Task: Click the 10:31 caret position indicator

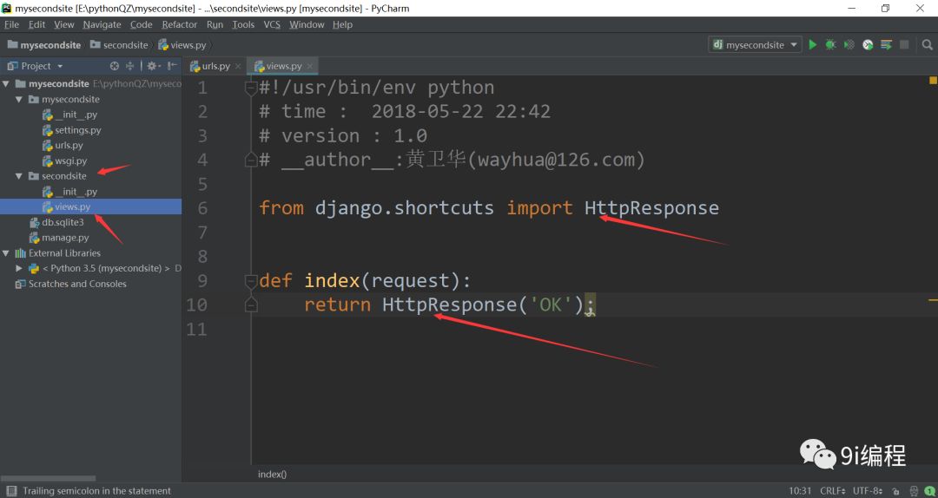Action: (800, 491)
